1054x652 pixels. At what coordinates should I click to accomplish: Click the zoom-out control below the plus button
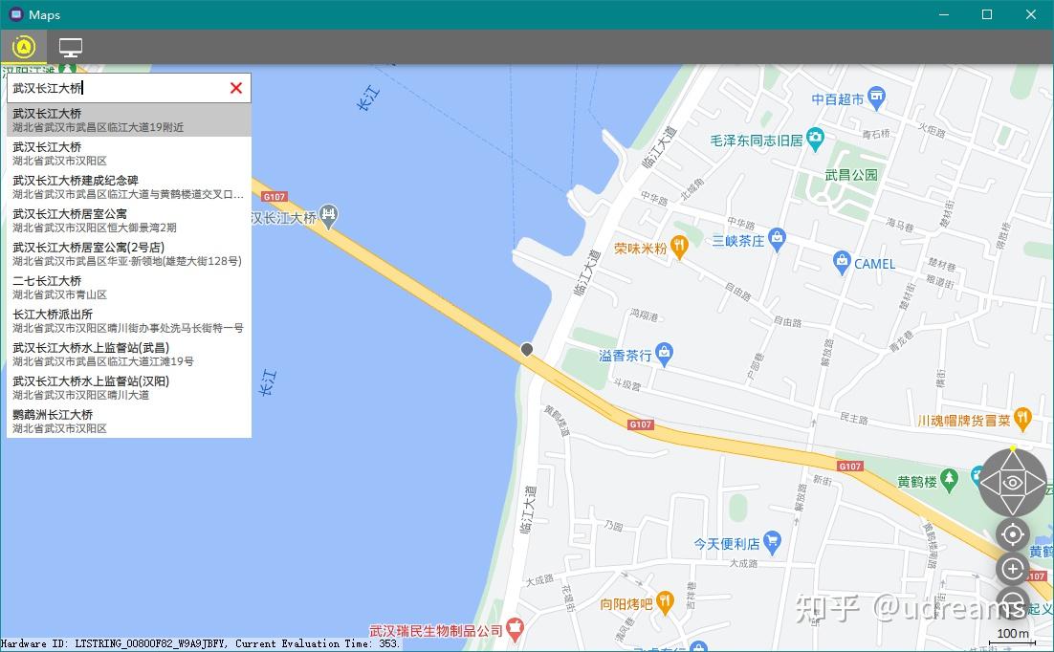(x=1012, y=602)
